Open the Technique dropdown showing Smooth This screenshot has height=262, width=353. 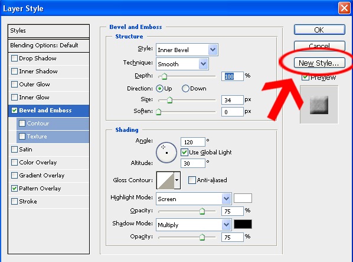tap(182, 64)
